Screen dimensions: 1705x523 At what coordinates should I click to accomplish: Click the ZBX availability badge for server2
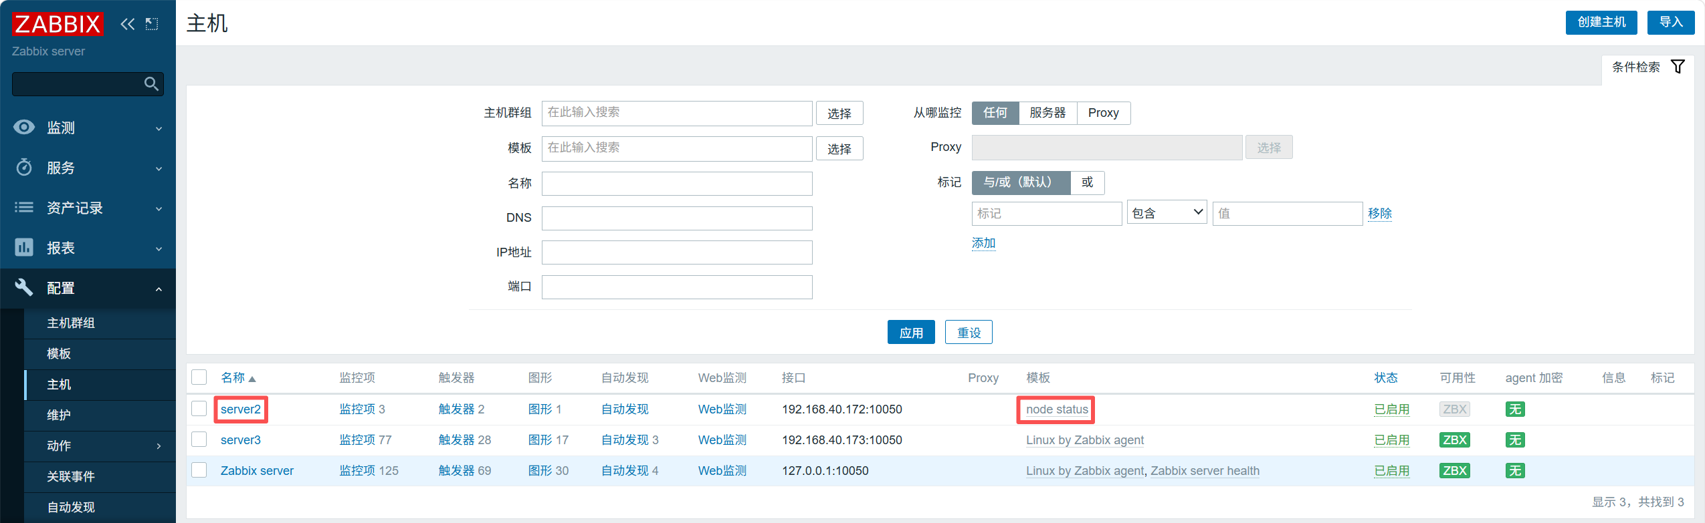click(x=1454, y=409)
